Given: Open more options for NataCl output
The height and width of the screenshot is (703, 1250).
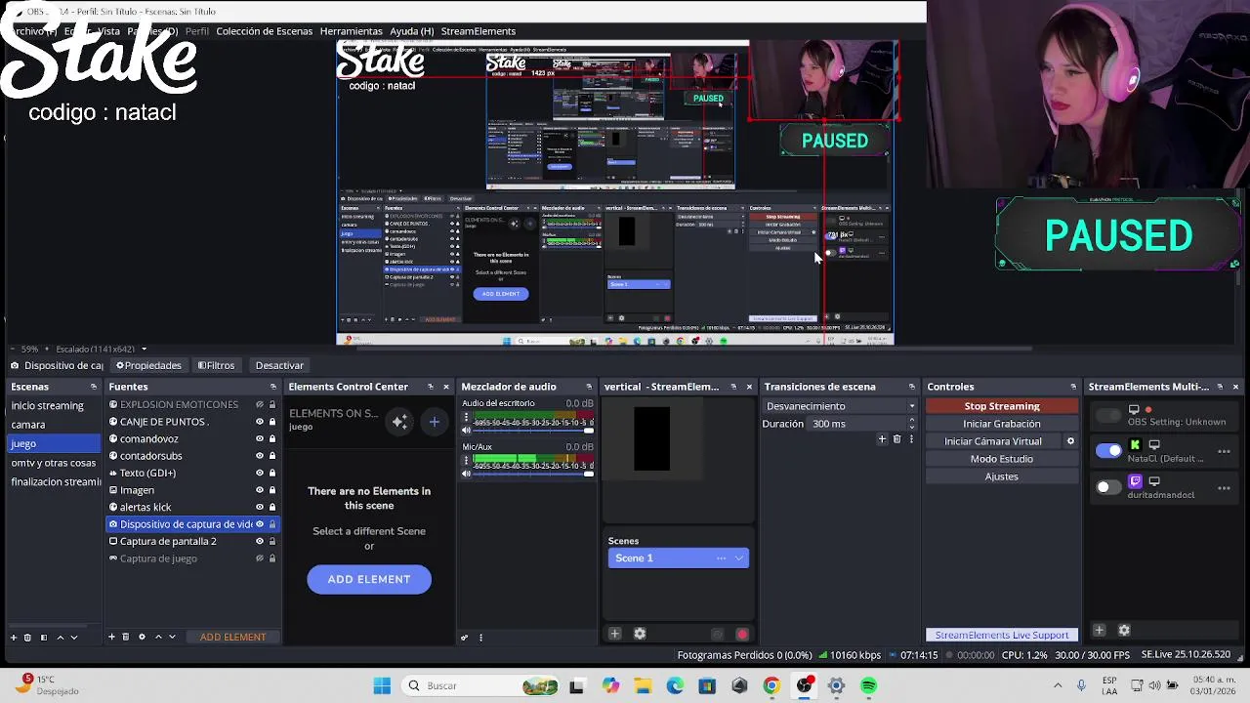Looking at the screenshot, I should pyautogui.click(x=1224, y=451).
